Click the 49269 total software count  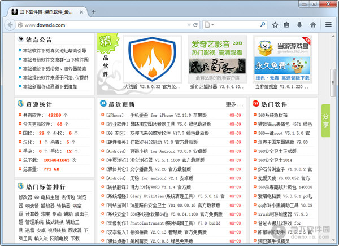pos(54,115)
